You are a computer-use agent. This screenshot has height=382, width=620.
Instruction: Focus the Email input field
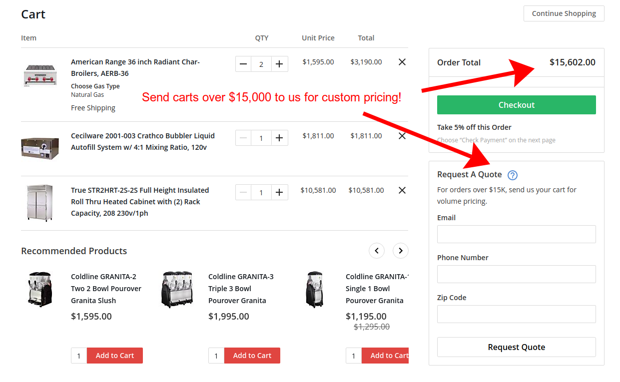point(517,234)
